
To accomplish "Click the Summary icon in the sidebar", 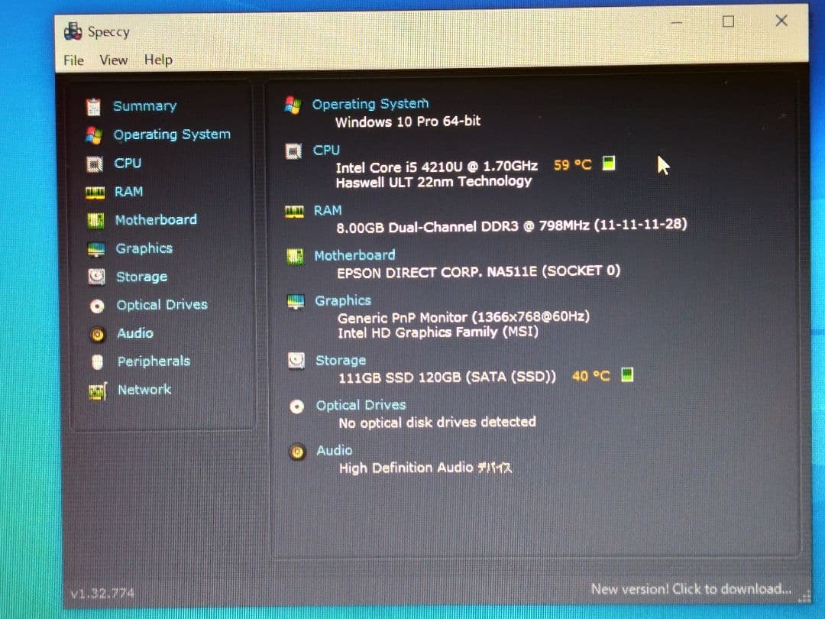I will click(x=94, y=105).
